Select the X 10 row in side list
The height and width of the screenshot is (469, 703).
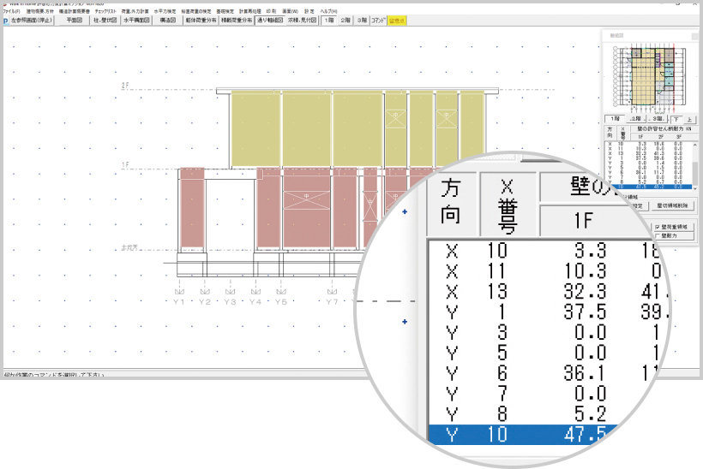[x=648, y=144]
